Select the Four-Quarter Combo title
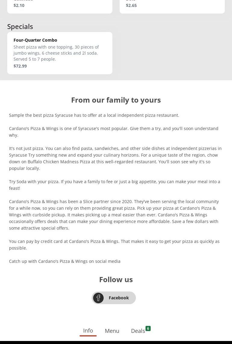232x344 pixels. 35,40
